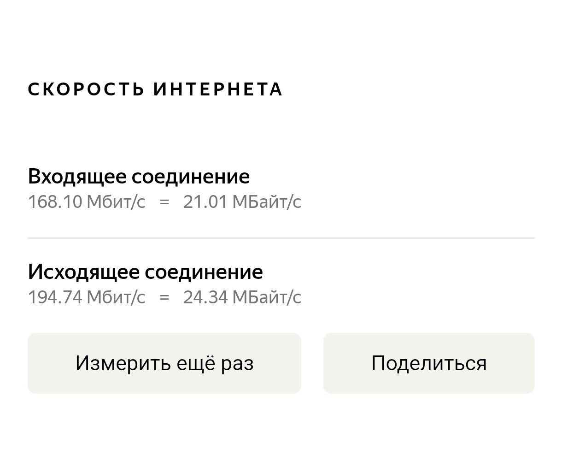562x473 pixels.
Task: Click 'МБайт/с' unit beside 21.01
Action: [267, 202]
